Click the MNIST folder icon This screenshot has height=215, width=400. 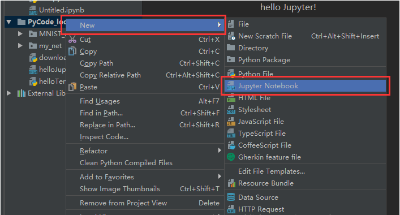(33, 34)
